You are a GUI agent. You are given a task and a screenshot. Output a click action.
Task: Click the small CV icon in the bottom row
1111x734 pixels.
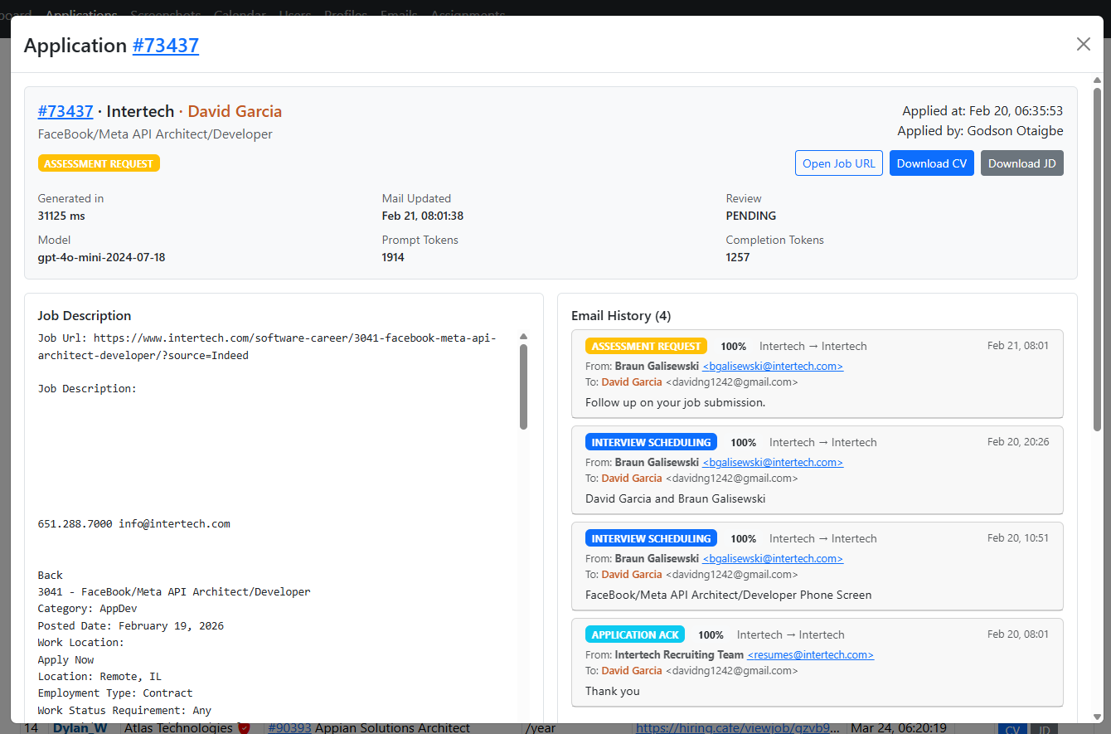point(1012,729)
